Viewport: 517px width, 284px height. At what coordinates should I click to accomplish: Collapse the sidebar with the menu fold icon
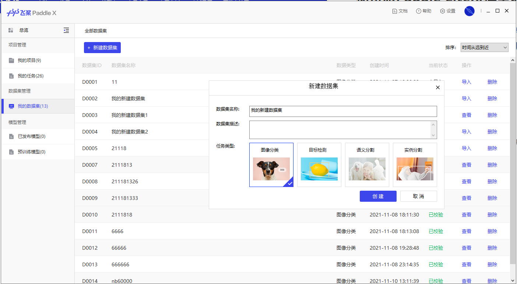click(x=66, y=30)
